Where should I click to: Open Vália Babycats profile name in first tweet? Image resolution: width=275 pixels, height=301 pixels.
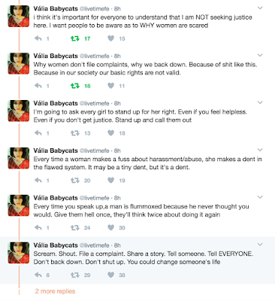coord(56,8)
